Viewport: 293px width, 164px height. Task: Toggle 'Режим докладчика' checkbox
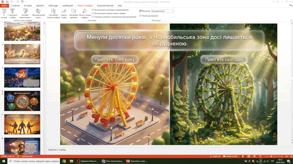tap(140, 16)
